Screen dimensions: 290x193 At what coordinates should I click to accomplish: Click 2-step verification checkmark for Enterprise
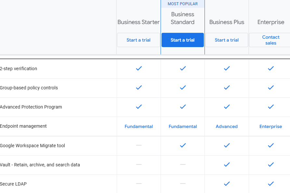(270, 68)
